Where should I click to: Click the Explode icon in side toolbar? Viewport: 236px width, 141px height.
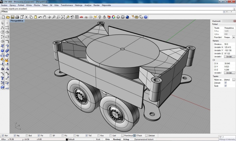pyautogui.click(x=7, y=60)
